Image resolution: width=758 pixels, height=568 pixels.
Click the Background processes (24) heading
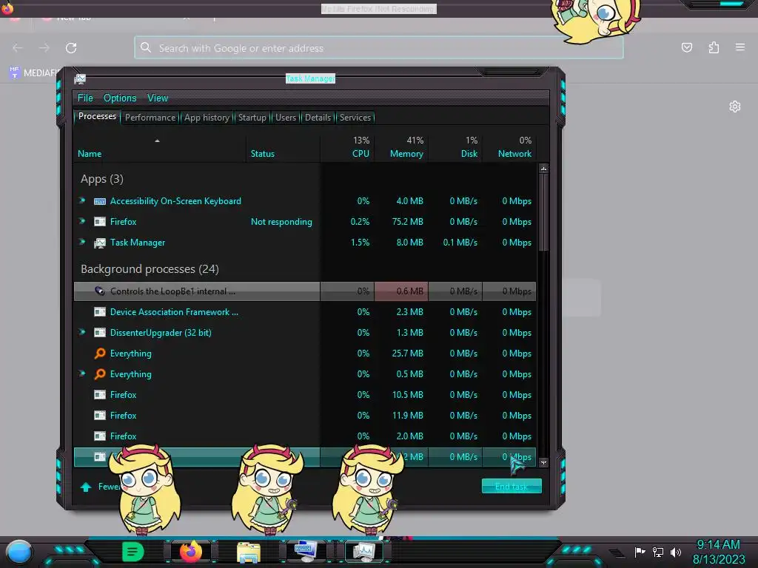tap(150, 269)
